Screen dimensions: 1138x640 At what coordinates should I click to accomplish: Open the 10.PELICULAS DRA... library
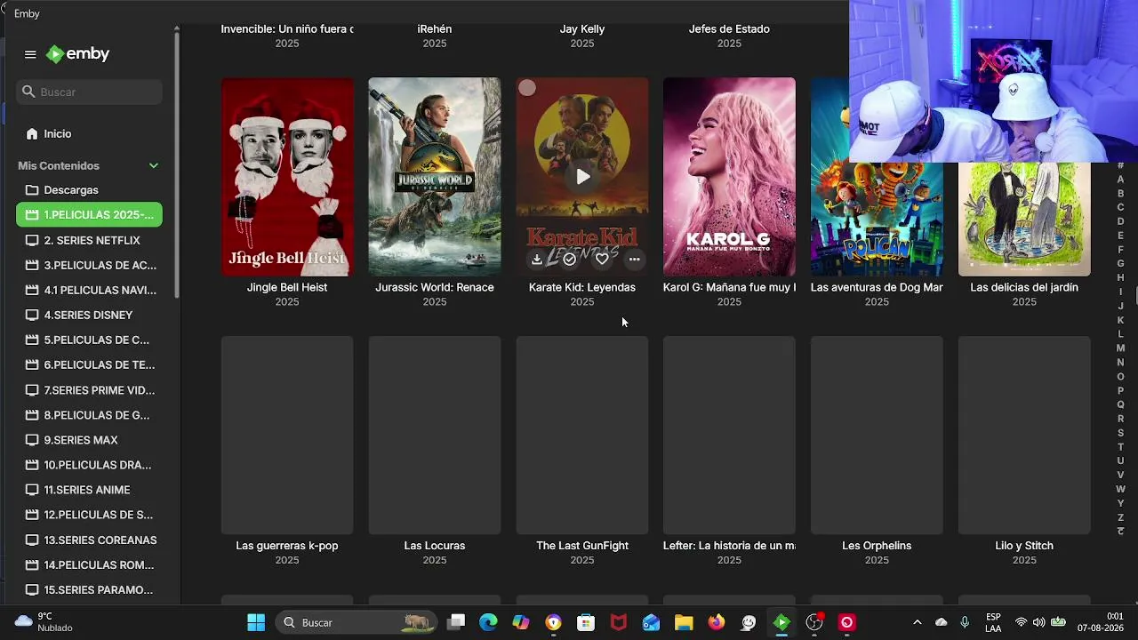[x=89, y=465]
